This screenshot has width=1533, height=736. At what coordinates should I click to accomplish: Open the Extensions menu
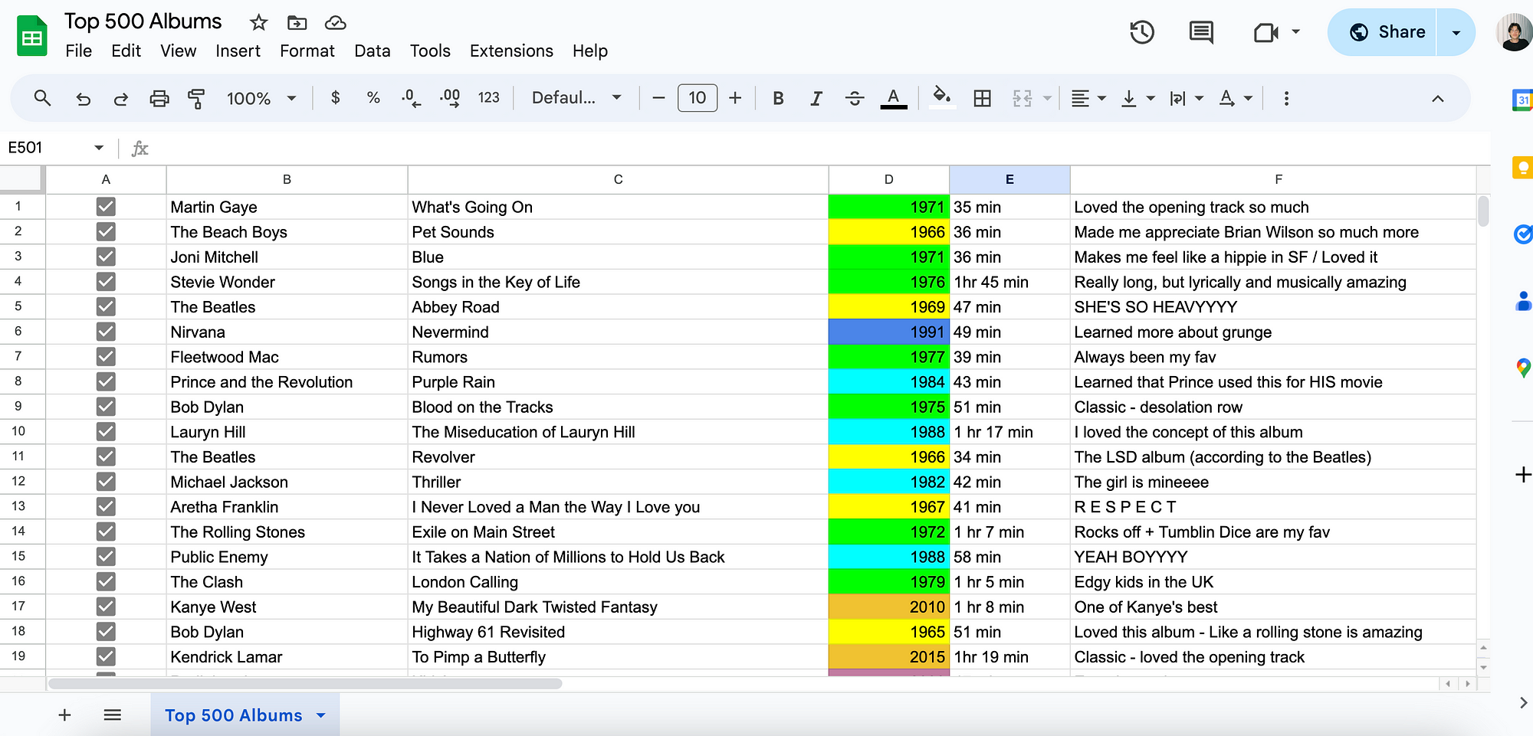pyautogui.click(x=511, y=51)
